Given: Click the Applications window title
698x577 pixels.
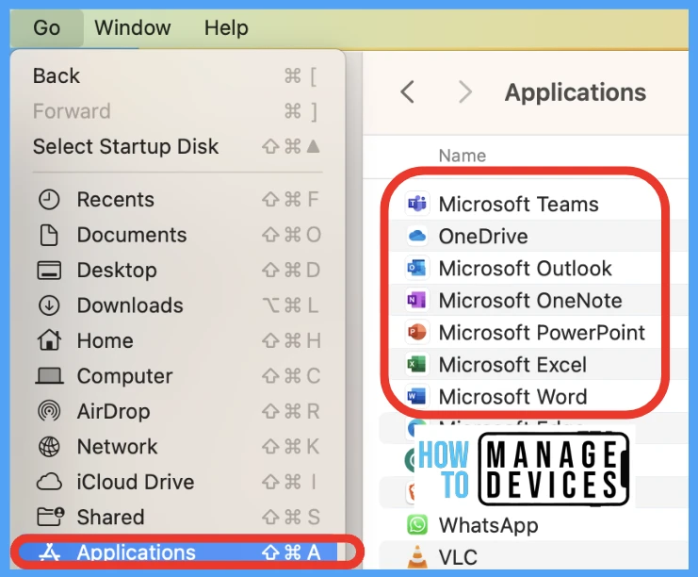Looking at the screenshot, I should tap(576, 92).
